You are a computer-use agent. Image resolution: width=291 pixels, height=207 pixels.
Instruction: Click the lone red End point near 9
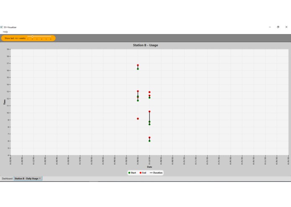[x=138, y=119]
